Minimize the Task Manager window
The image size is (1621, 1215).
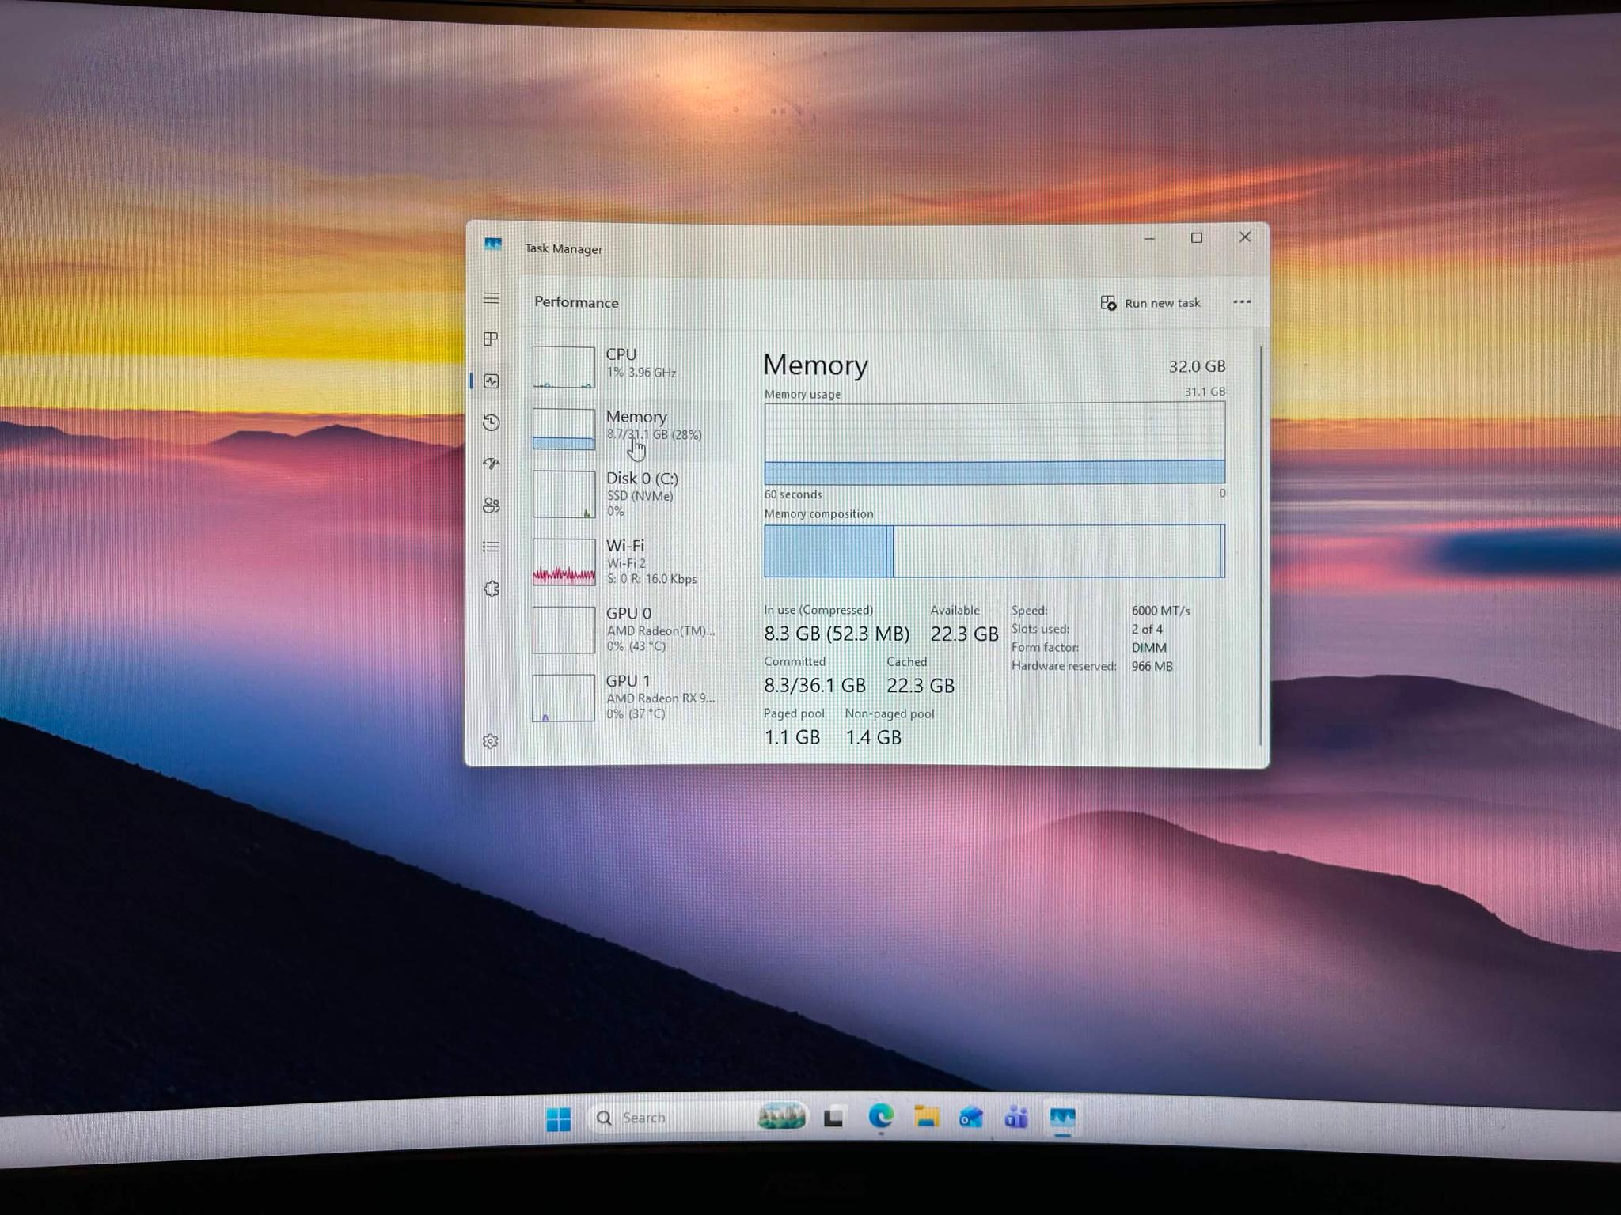[x=1149, y=238]
